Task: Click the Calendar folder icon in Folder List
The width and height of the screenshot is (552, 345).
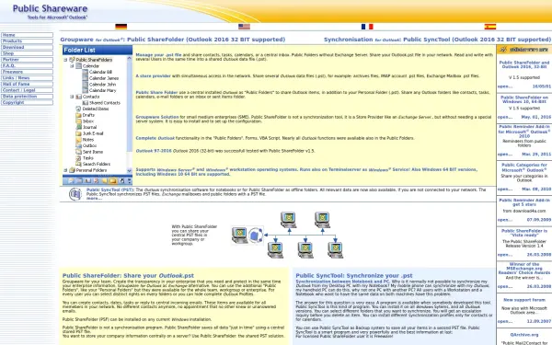Action: [x=78, y=66]
